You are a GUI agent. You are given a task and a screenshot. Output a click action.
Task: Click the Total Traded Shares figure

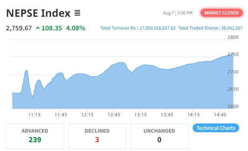click(x=232, y=28)
